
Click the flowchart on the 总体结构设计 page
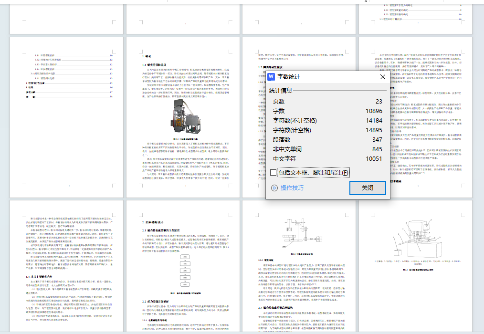[185, 271]
